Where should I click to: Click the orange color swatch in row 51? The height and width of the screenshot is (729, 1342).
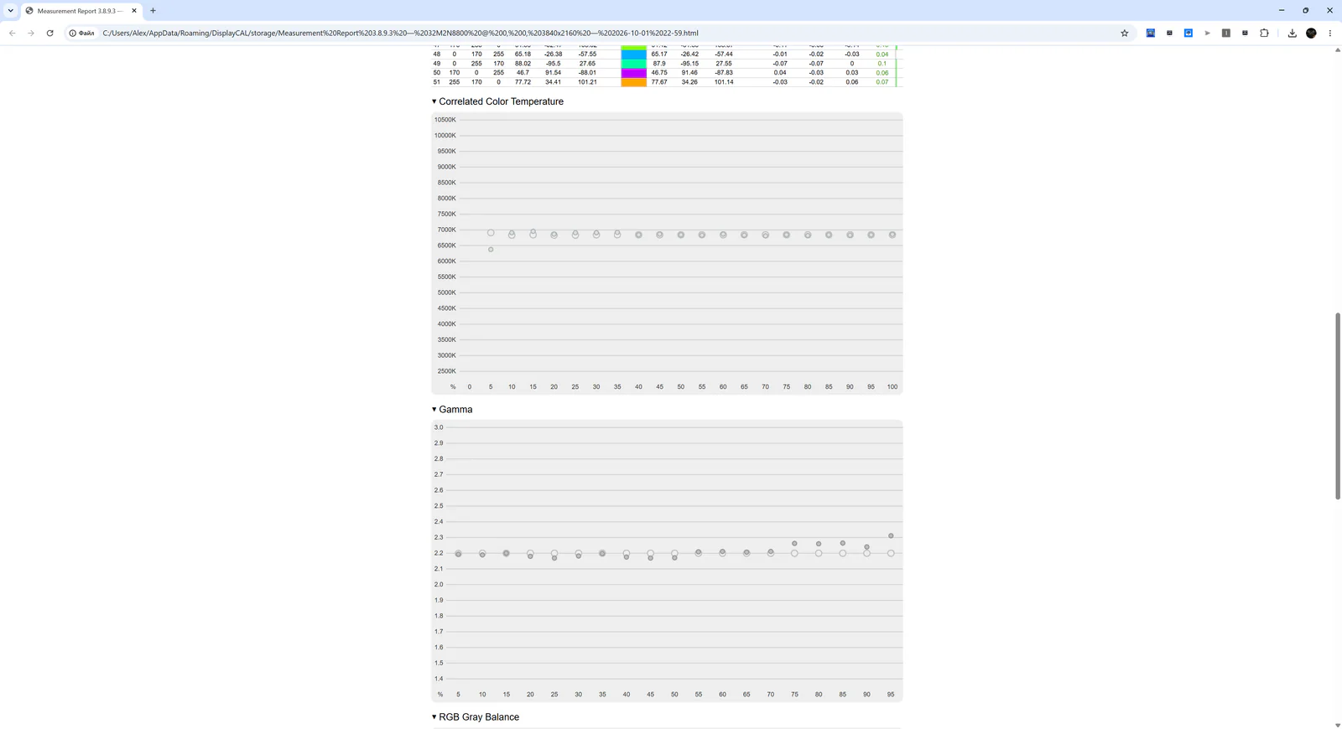tap(633, 82)
